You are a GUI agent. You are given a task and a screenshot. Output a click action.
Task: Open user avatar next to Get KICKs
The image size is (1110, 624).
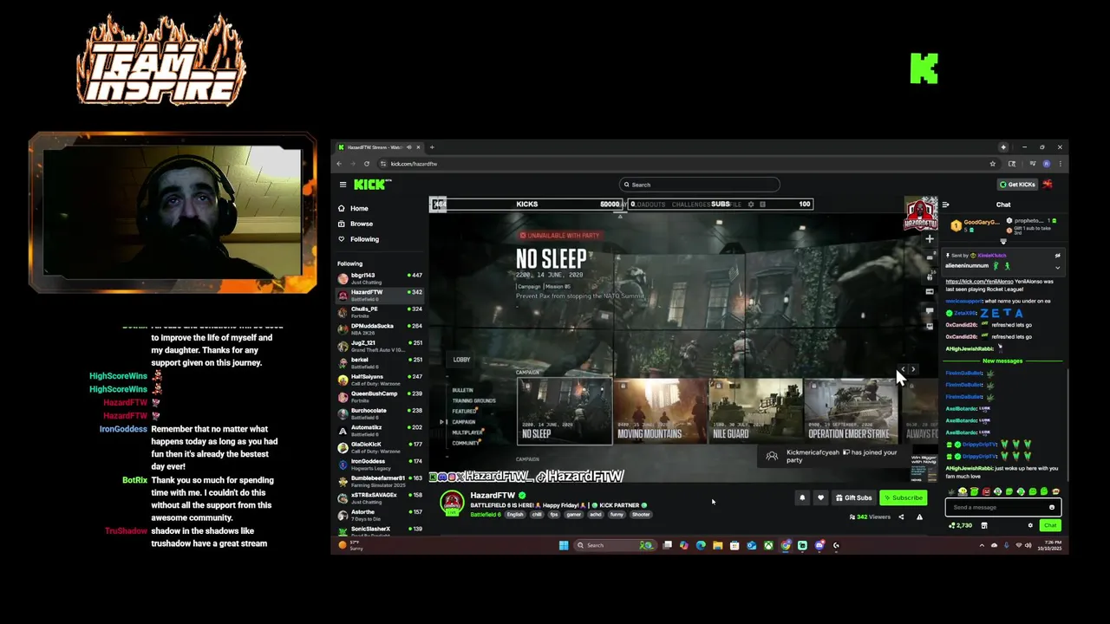[x=1048, y=185]
